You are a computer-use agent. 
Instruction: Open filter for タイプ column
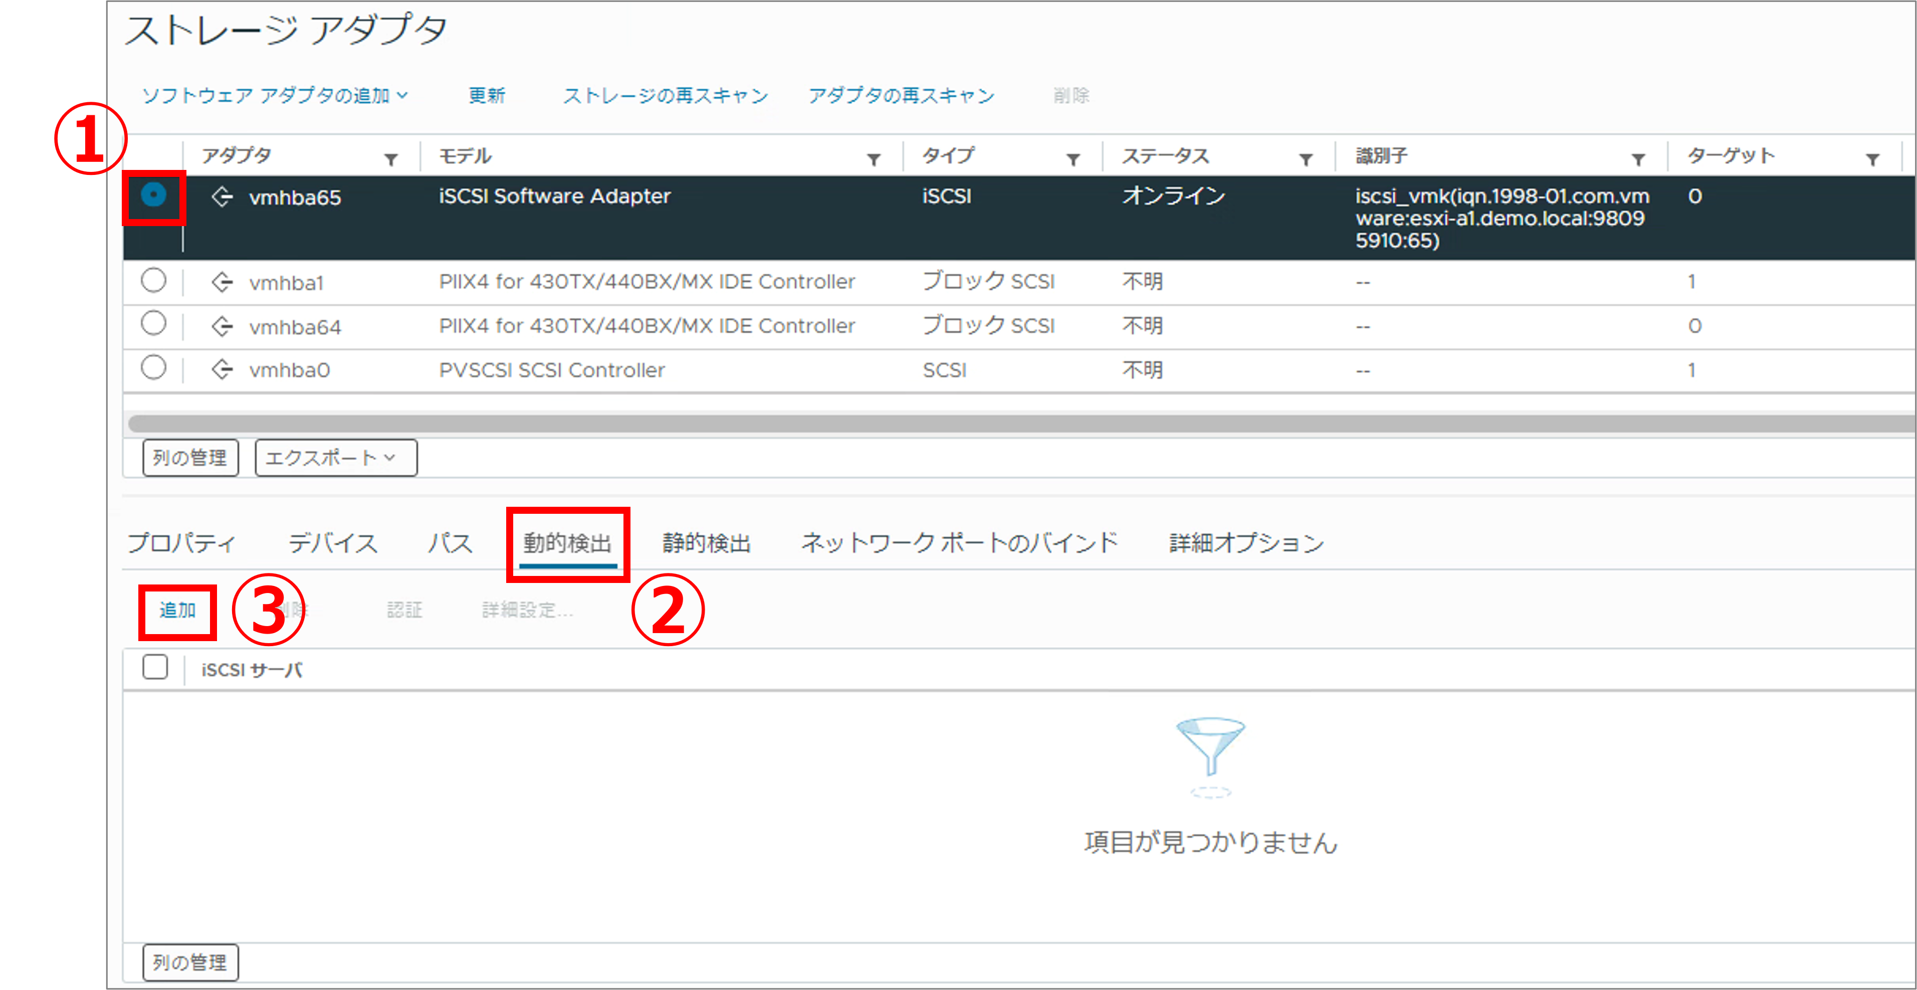pos(1073,158)
